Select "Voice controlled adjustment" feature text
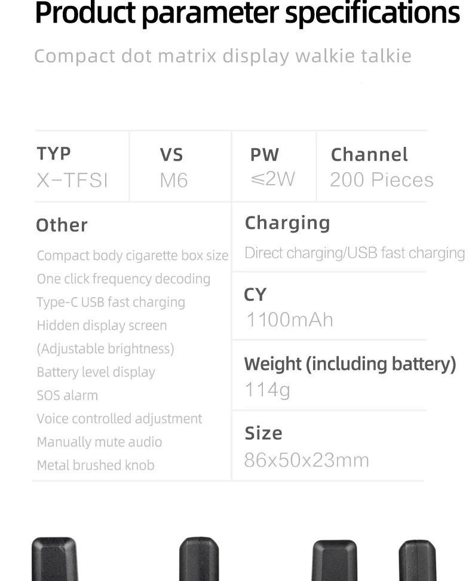 119,419
